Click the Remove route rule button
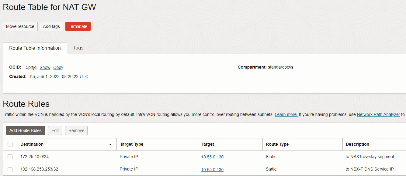 coord(76,130)
